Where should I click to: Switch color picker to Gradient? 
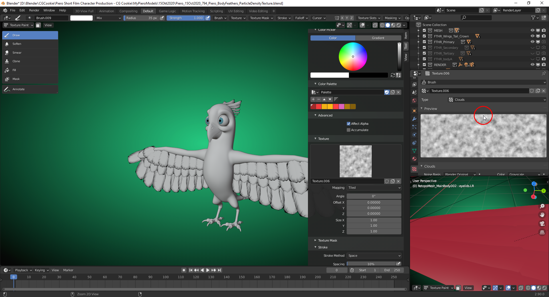point(378,38)
